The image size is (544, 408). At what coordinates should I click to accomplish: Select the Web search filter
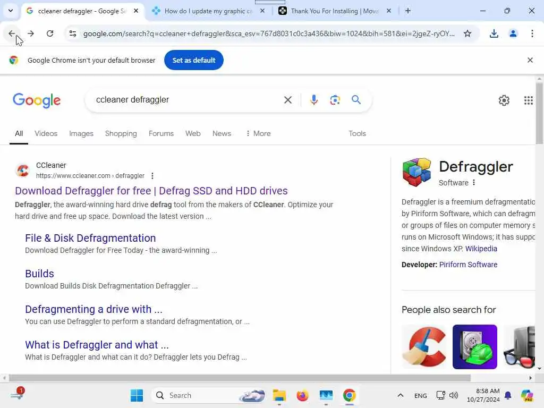point(193,133)
